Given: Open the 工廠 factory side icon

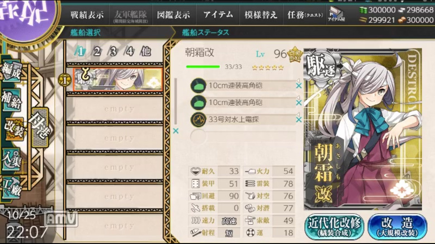Looking at the screenshot, I should coord(11,188).
